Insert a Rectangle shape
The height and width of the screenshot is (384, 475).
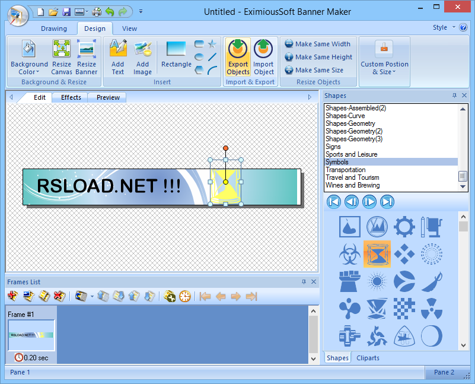click(x=176, y=55)
